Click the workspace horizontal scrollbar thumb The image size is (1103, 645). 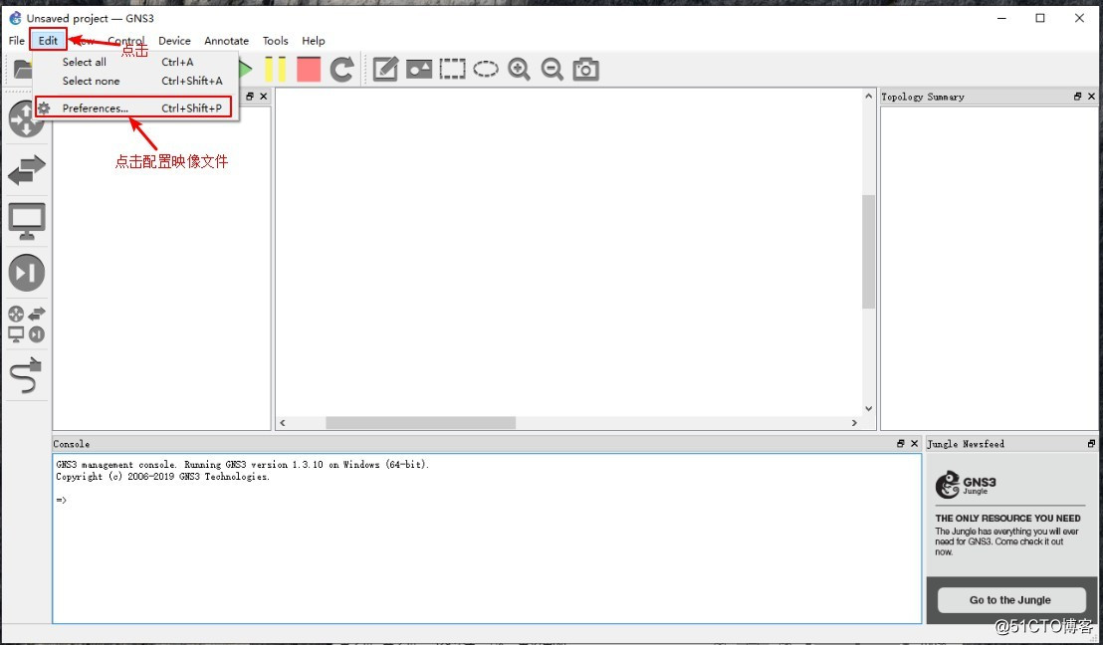pyautogui.click(x=420, y=423)
